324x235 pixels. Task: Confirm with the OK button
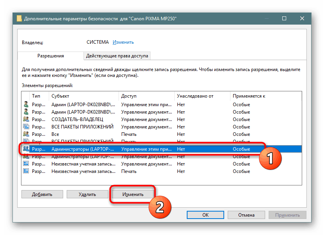pos(205,215)
